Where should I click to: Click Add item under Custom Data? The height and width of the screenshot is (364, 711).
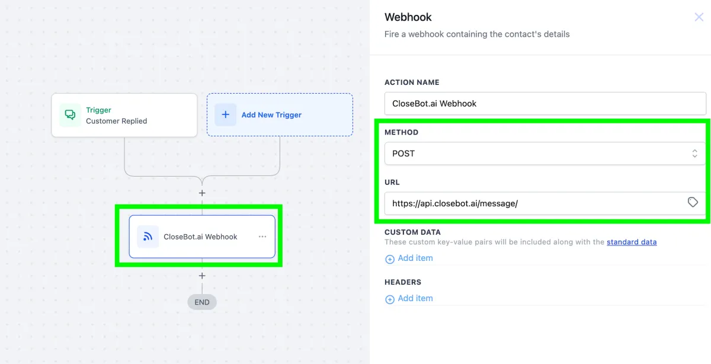click(x=415, y=258)
